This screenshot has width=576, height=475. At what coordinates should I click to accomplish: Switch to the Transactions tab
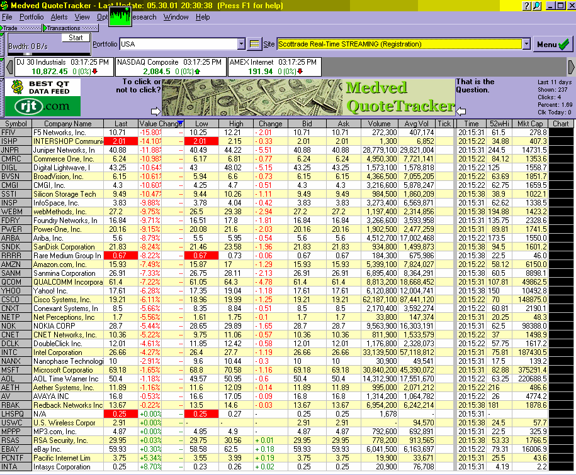pos(63,28)
